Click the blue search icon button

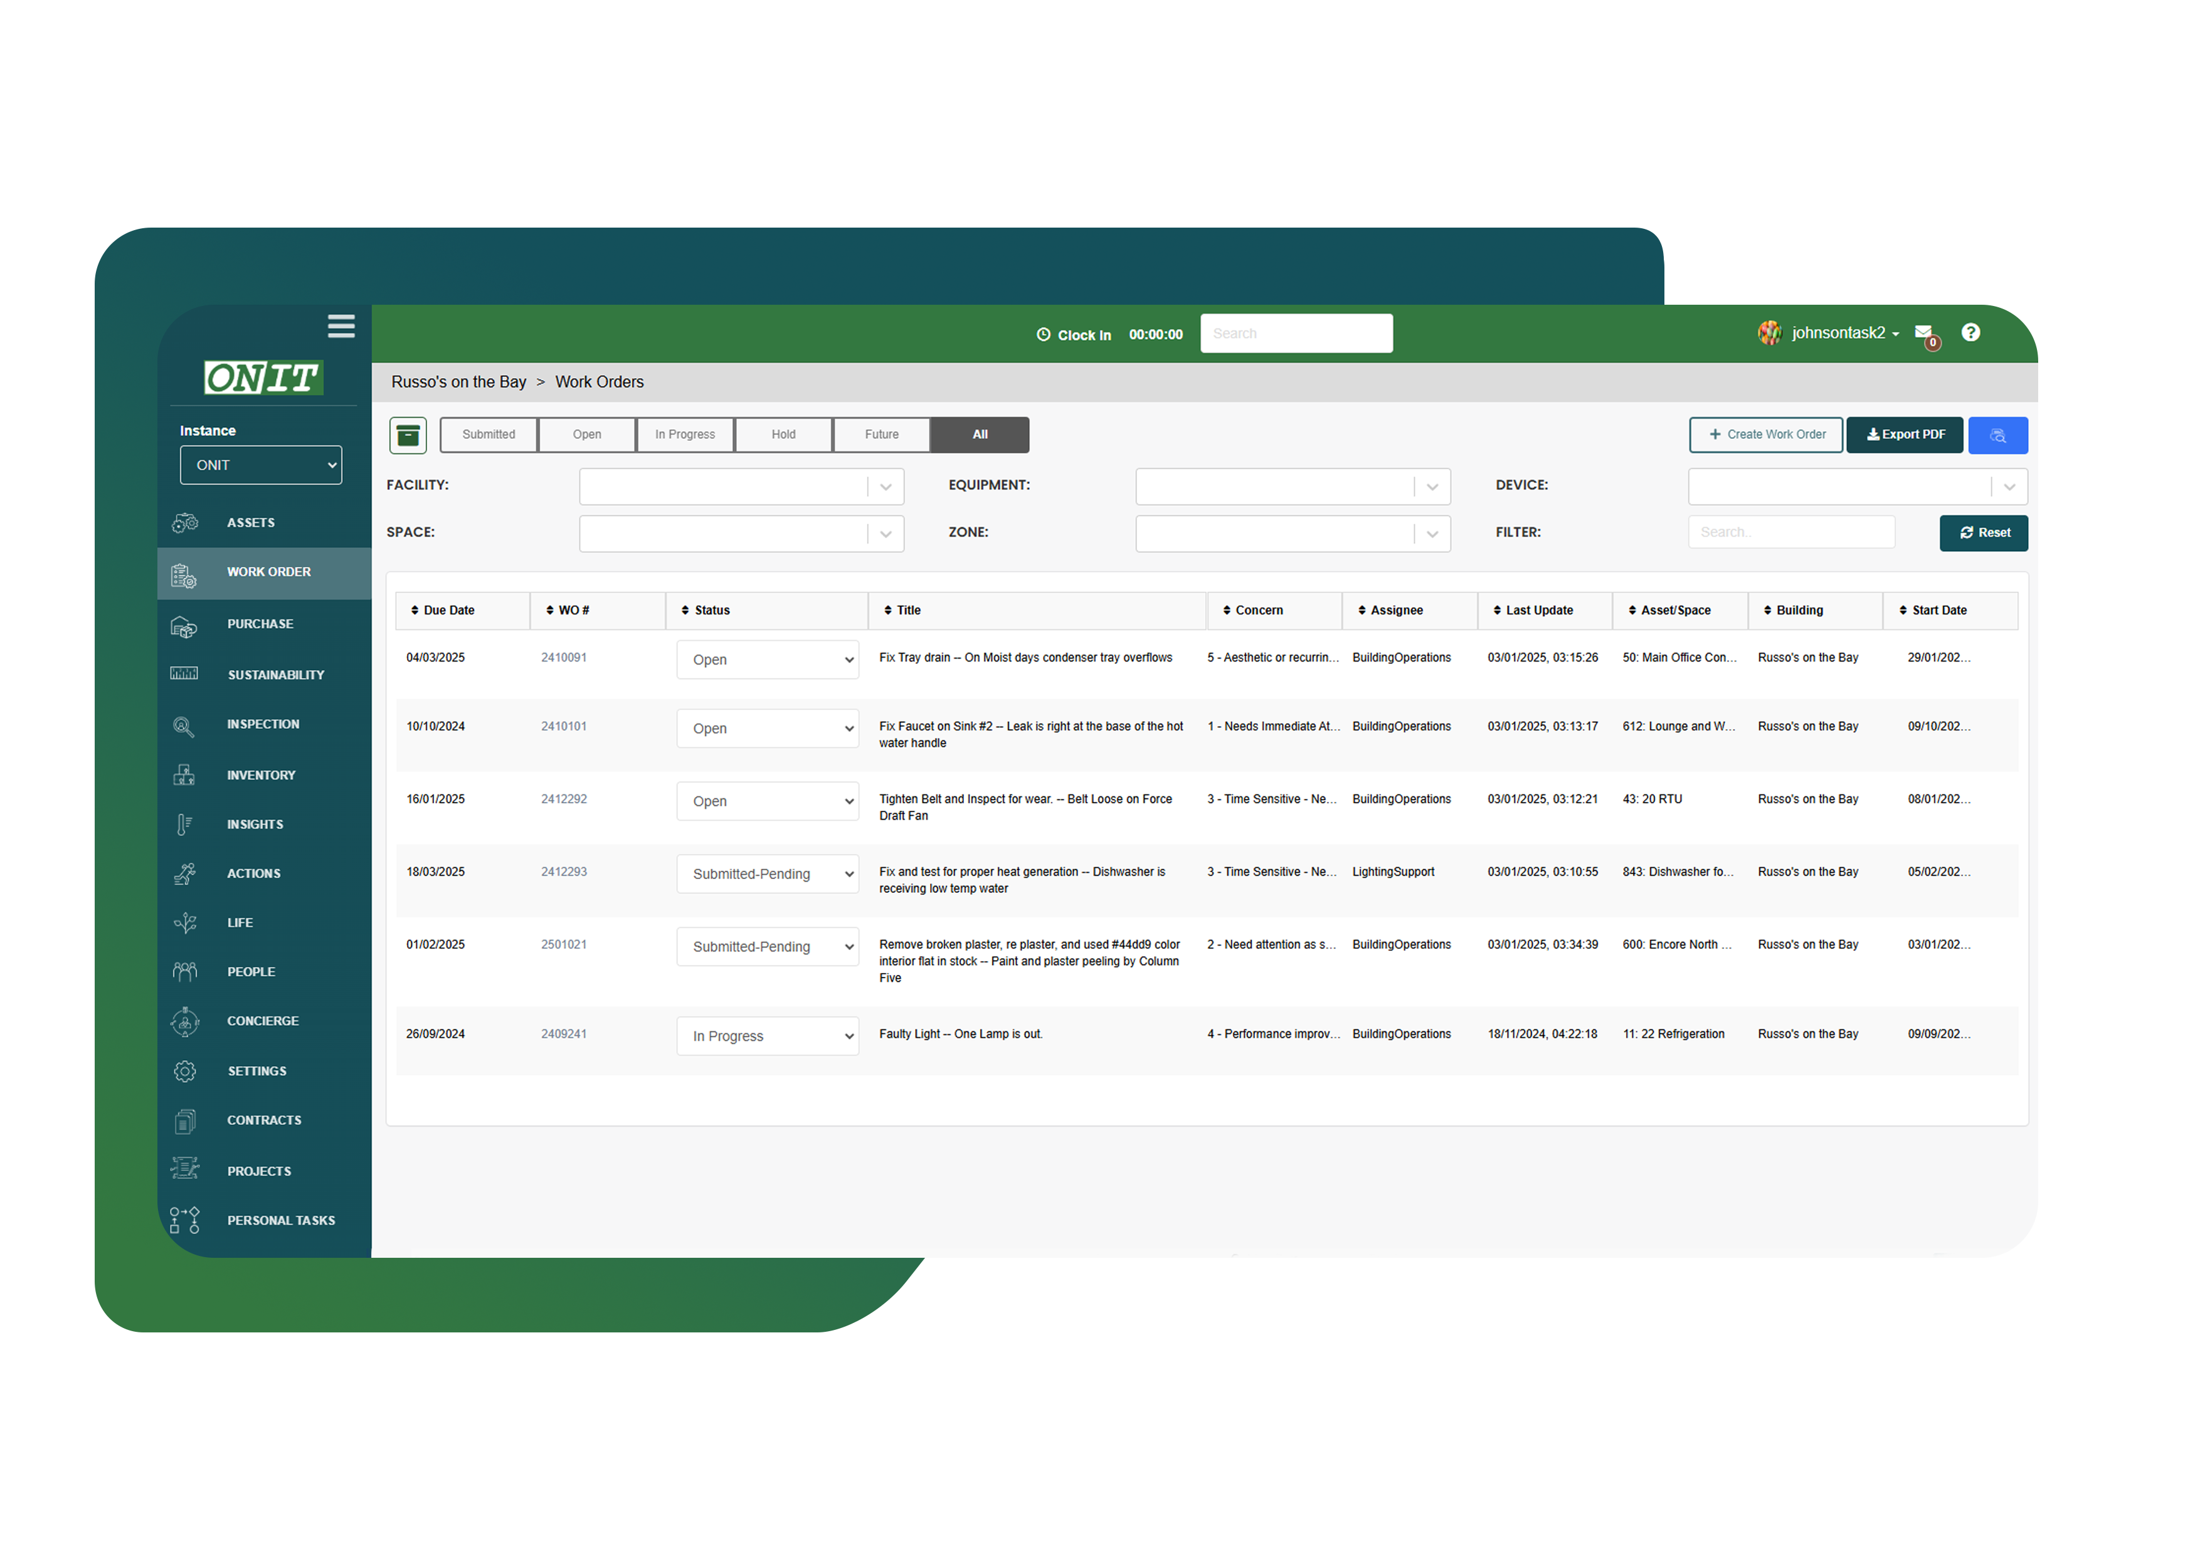[x=1997, y=435]
